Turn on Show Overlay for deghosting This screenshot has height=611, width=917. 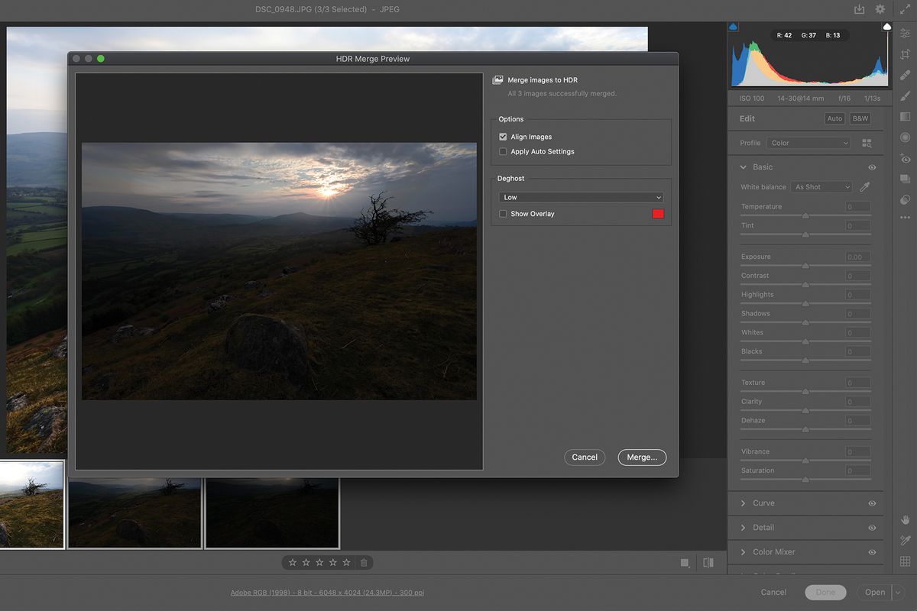503,214
